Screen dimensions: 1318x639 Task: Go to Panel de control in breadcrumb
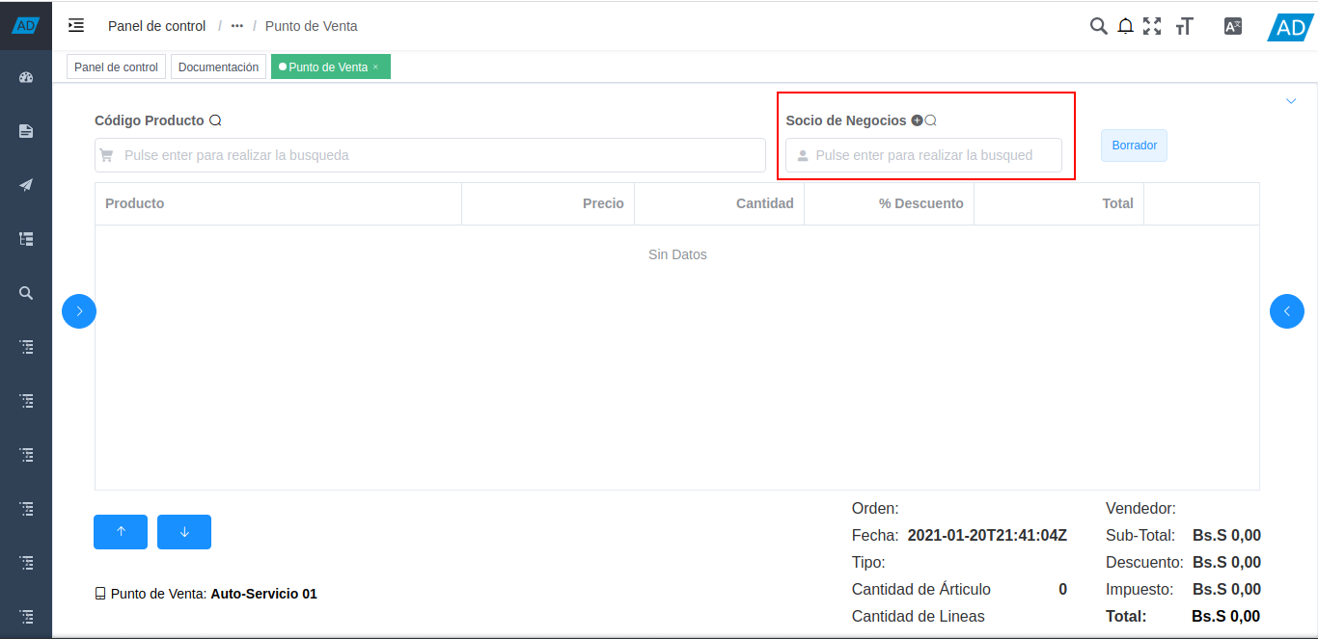(156, 26)
